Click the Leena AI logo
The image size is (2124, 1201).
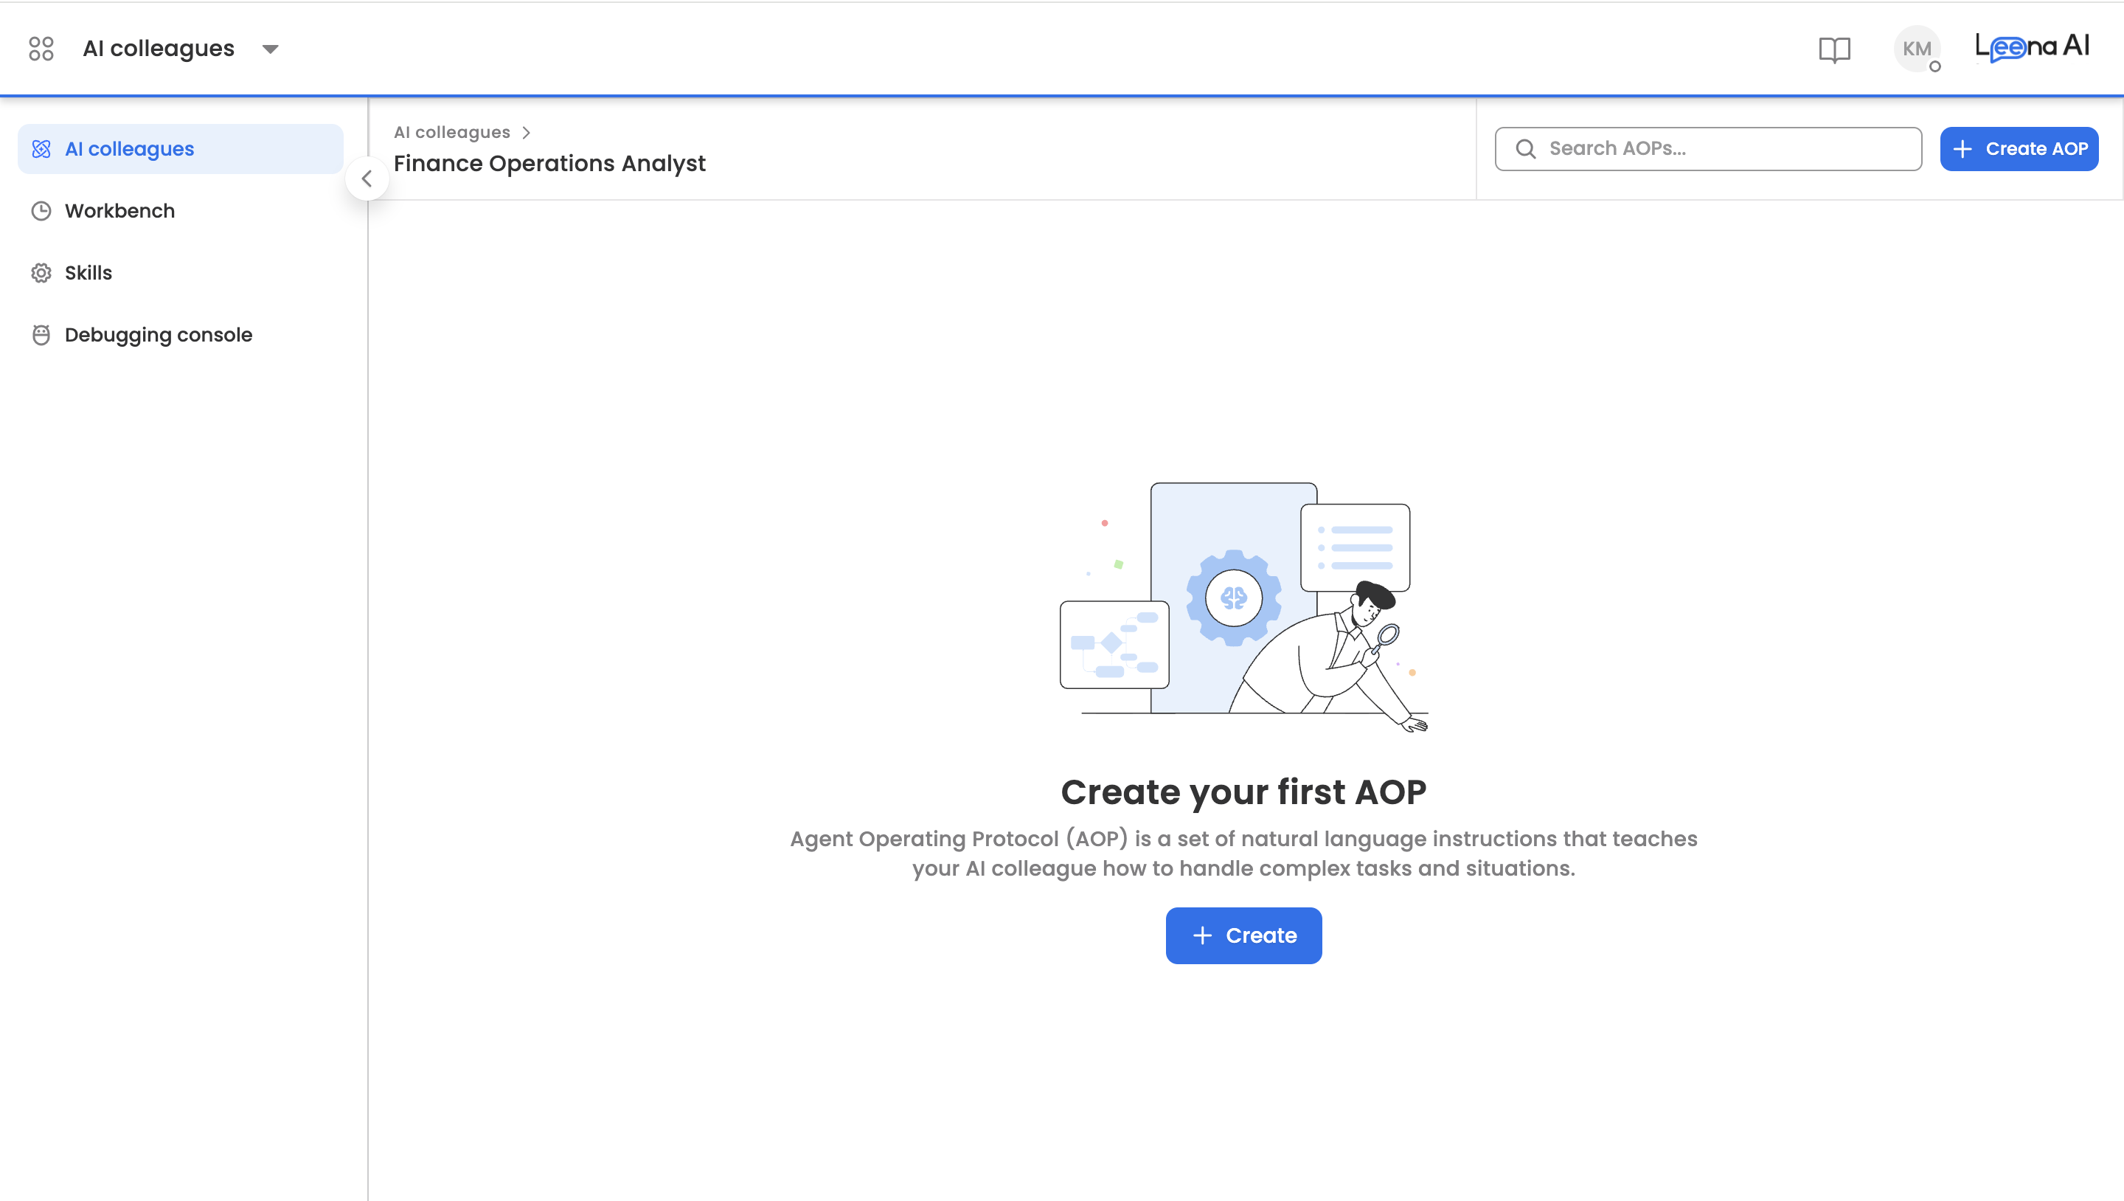click(2032, 47)
